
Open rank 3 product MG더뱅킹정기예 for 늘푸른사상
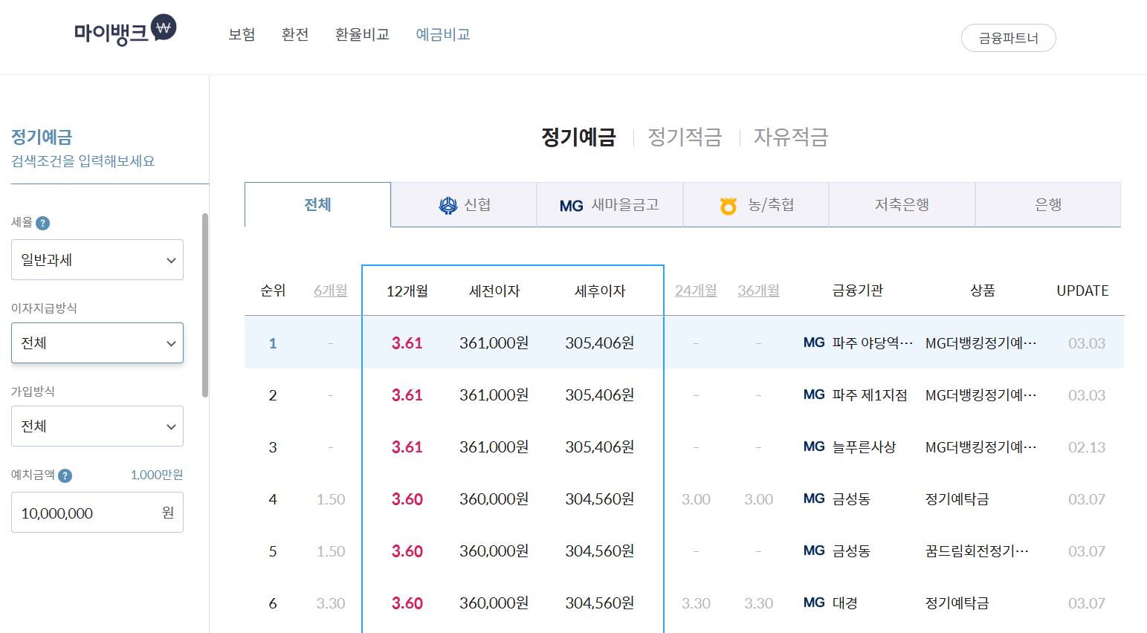coord(981,447)
